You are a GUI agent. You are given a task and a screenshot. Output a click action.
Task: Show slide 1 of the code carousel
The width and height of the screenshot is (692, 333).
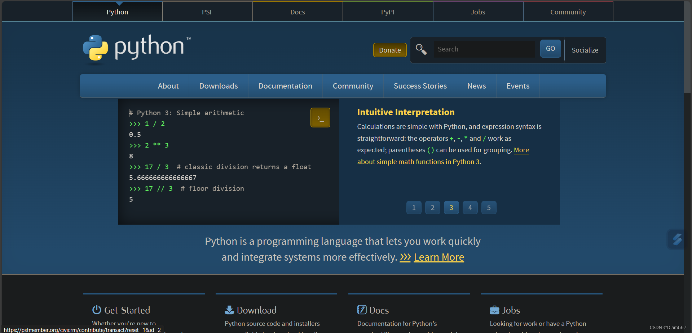414,208
